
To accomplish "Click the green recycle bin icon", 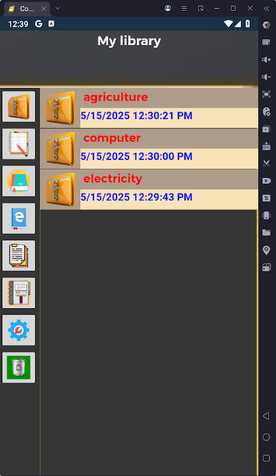I will click(19, 367).
